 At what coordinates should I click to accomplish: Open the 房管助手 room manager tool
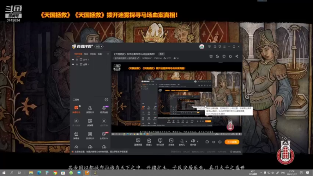click(x=90, y=110)
